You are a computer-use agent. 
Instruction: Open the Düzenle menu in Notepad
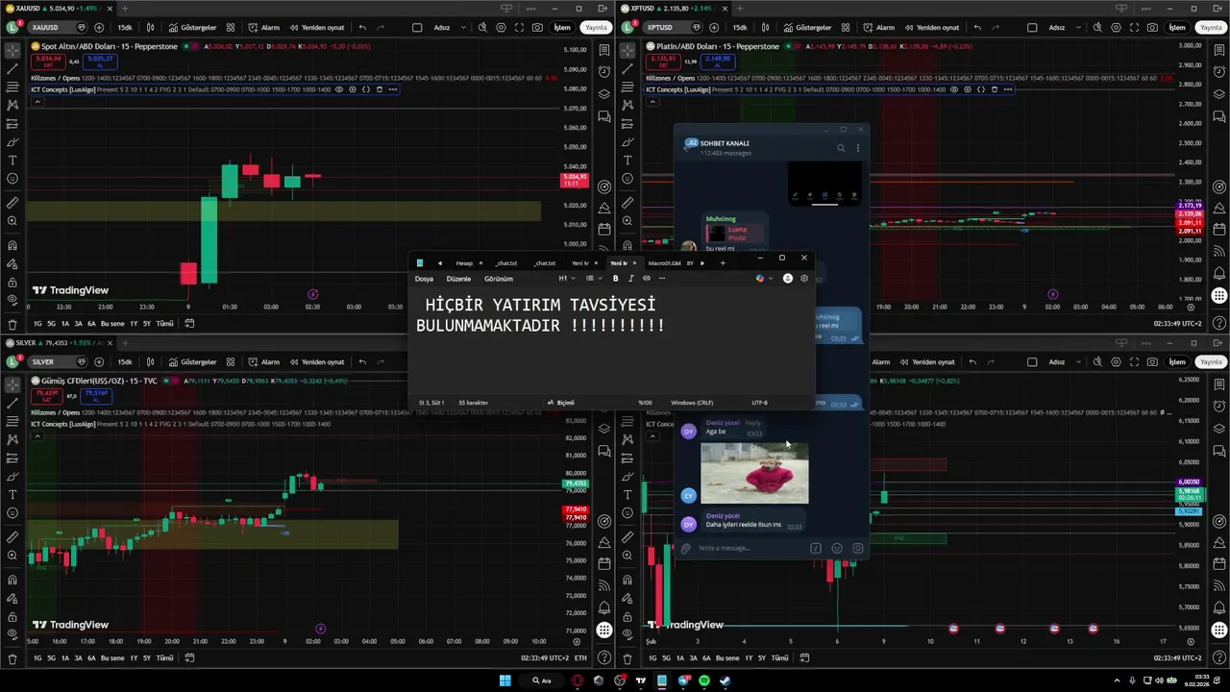pos(458,279)
